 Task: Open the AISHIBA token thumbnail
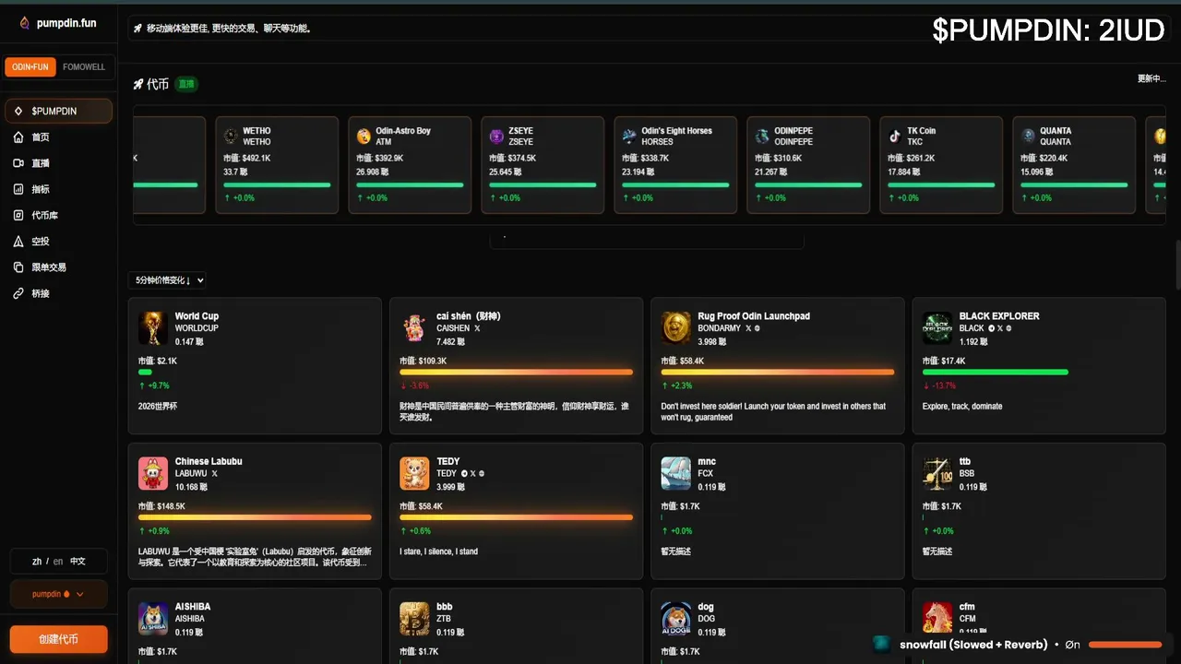153,619
